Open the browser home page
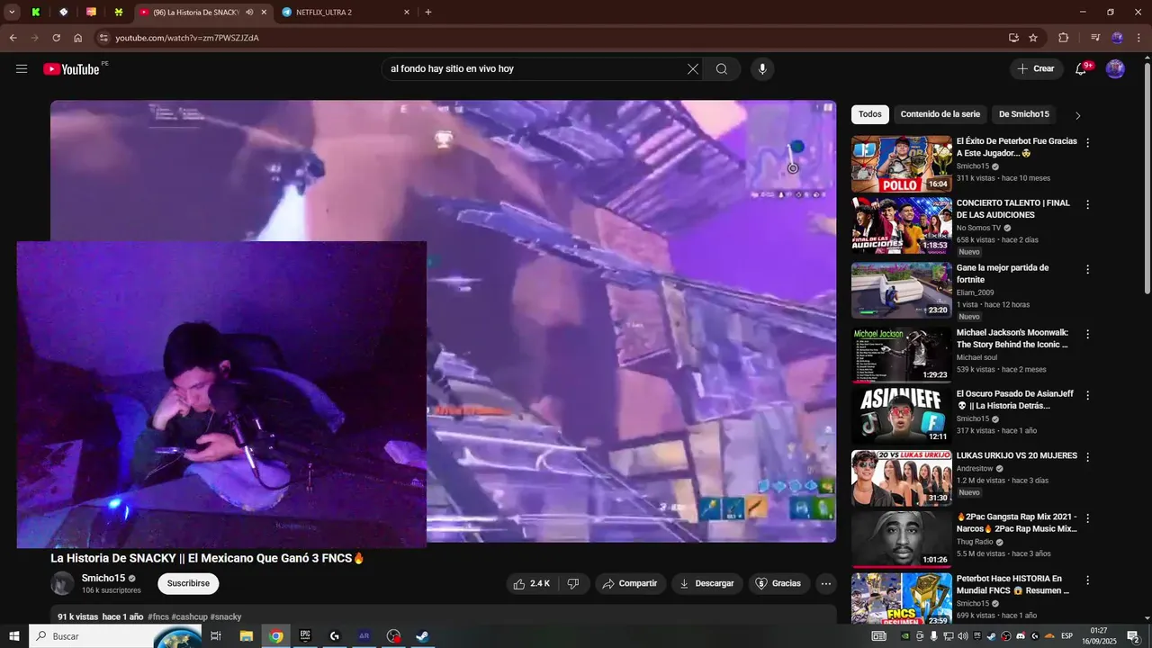Image resolution: width=1152 pixels, height=648 pixels. point(78,38)
